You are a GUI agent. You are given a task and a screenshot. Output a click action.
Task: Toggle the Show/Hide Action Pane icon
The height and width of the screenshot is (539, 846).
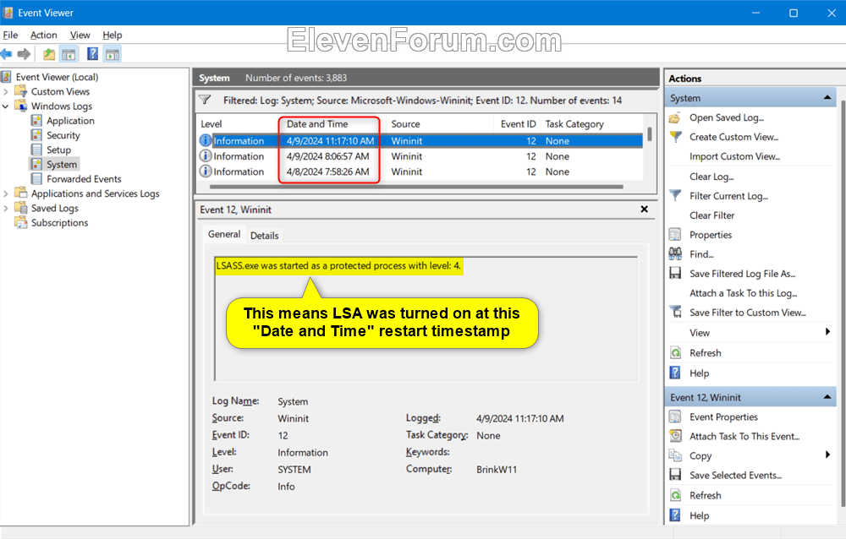pos(113,54)
